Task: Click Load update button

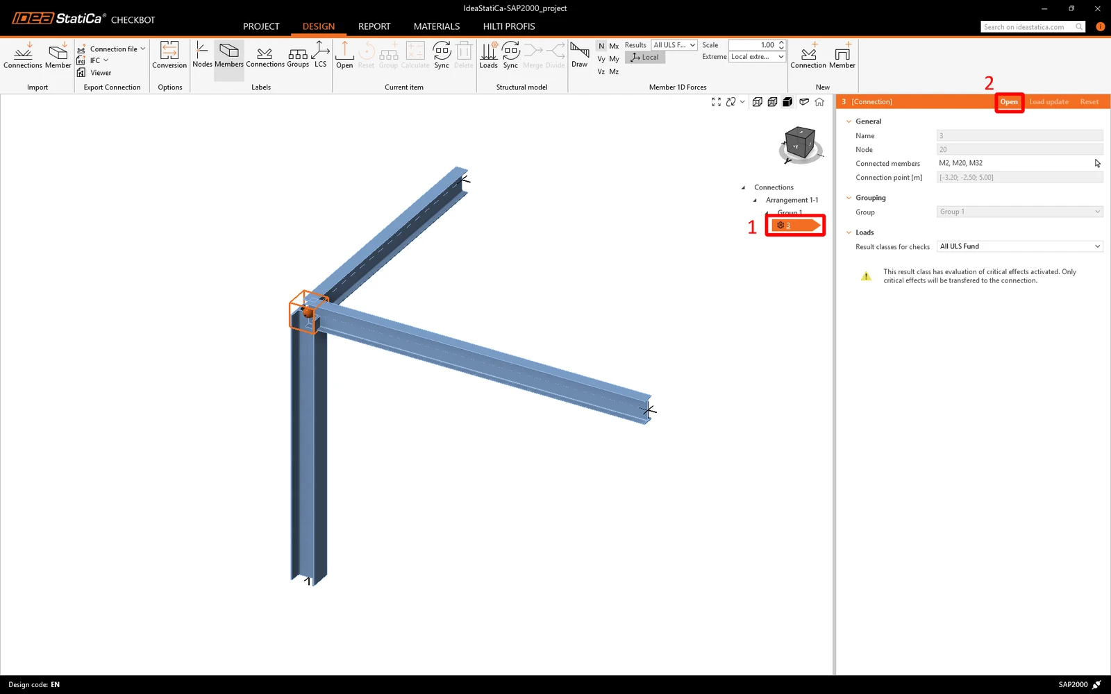Action: click(x=1049, y=102)
